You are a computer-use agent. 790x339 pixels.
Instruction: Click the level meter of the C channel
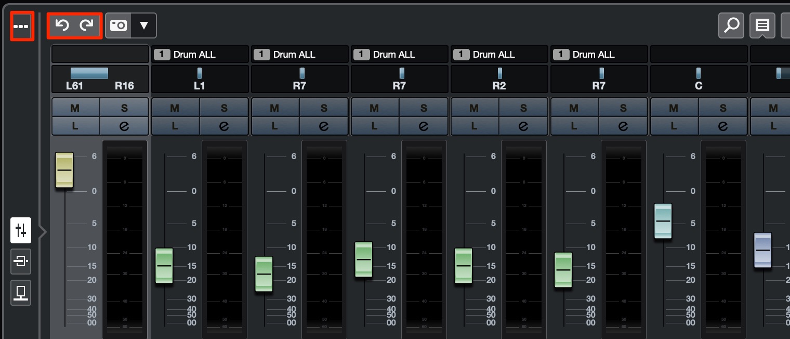pos(723,240)
